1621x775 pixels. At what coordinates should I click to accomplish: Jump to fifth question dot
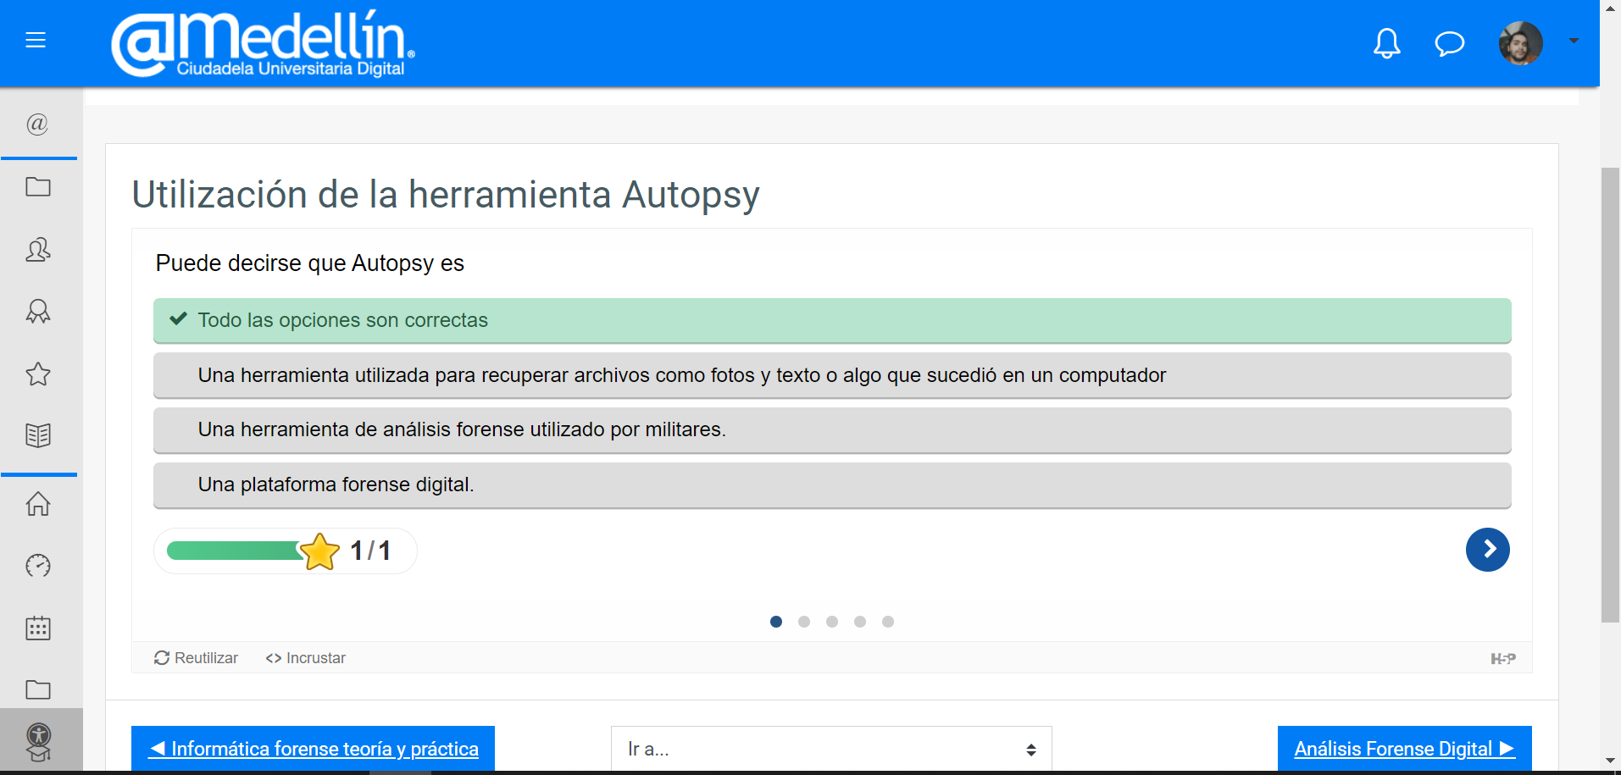(x=888, y=622)
